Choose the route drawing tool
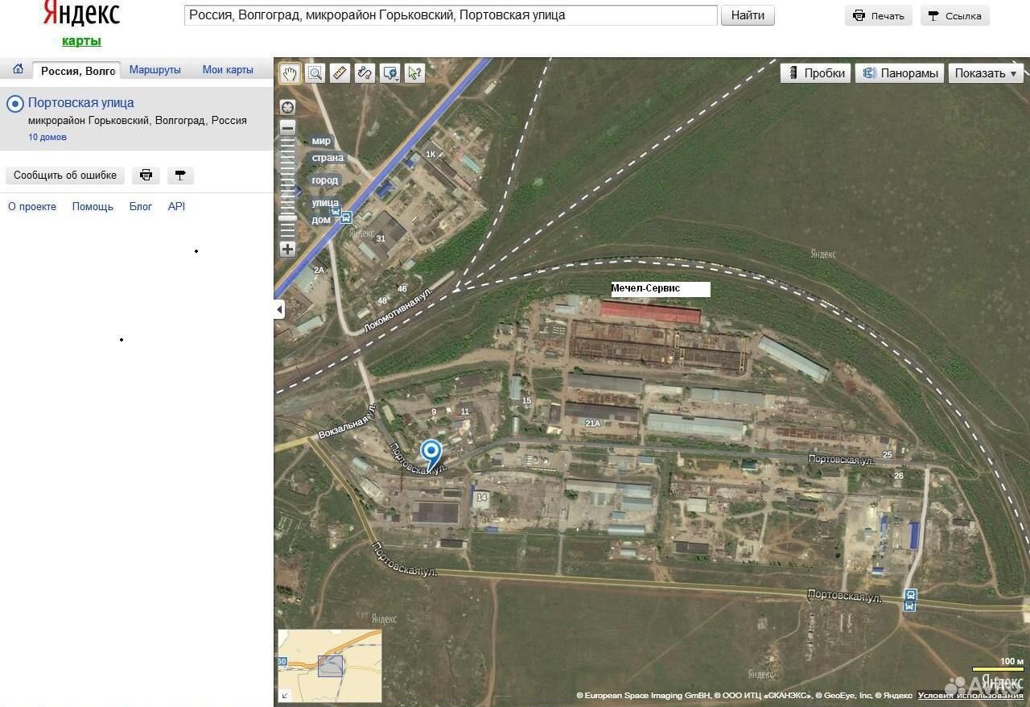 pos(365,73)
